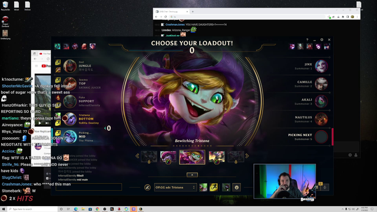The image size is (377, 212).
Task: Select the Destiny.gg chat tab in Chrome
Action: point(171,12)
